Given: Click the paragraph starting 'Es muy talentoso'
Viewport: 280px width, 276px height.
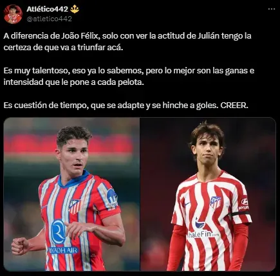Looking at the screenshot, I should pyautogui.click(x=129, y=77).
